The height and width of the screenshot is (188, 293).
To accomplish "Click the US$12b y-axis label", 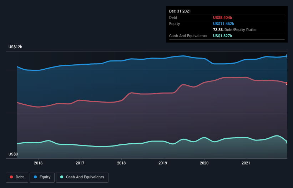I will coord(15,47).
